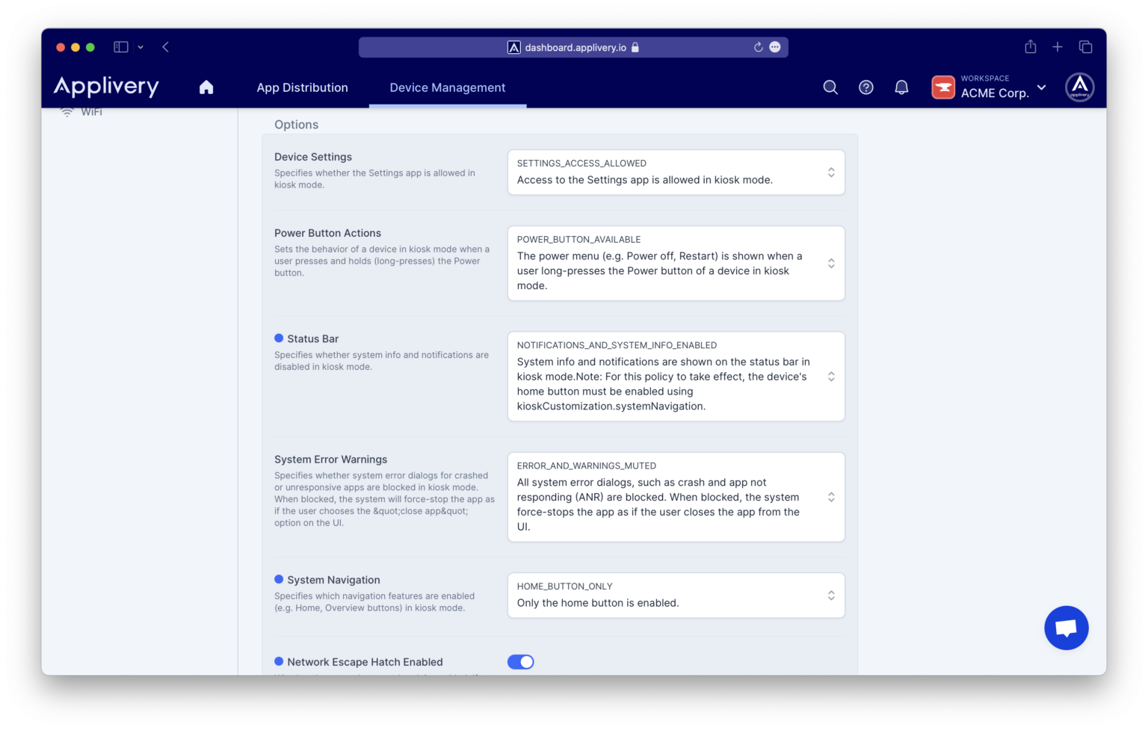Open a new browser tab
This screenshot has width=1148, height=730.
1058,46
